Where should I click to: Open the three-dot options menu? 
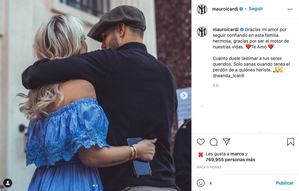(x=290, y=9)
